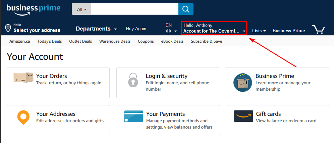
Task: Select Today's Deals in navigation bar
Action: click(50, 41)
